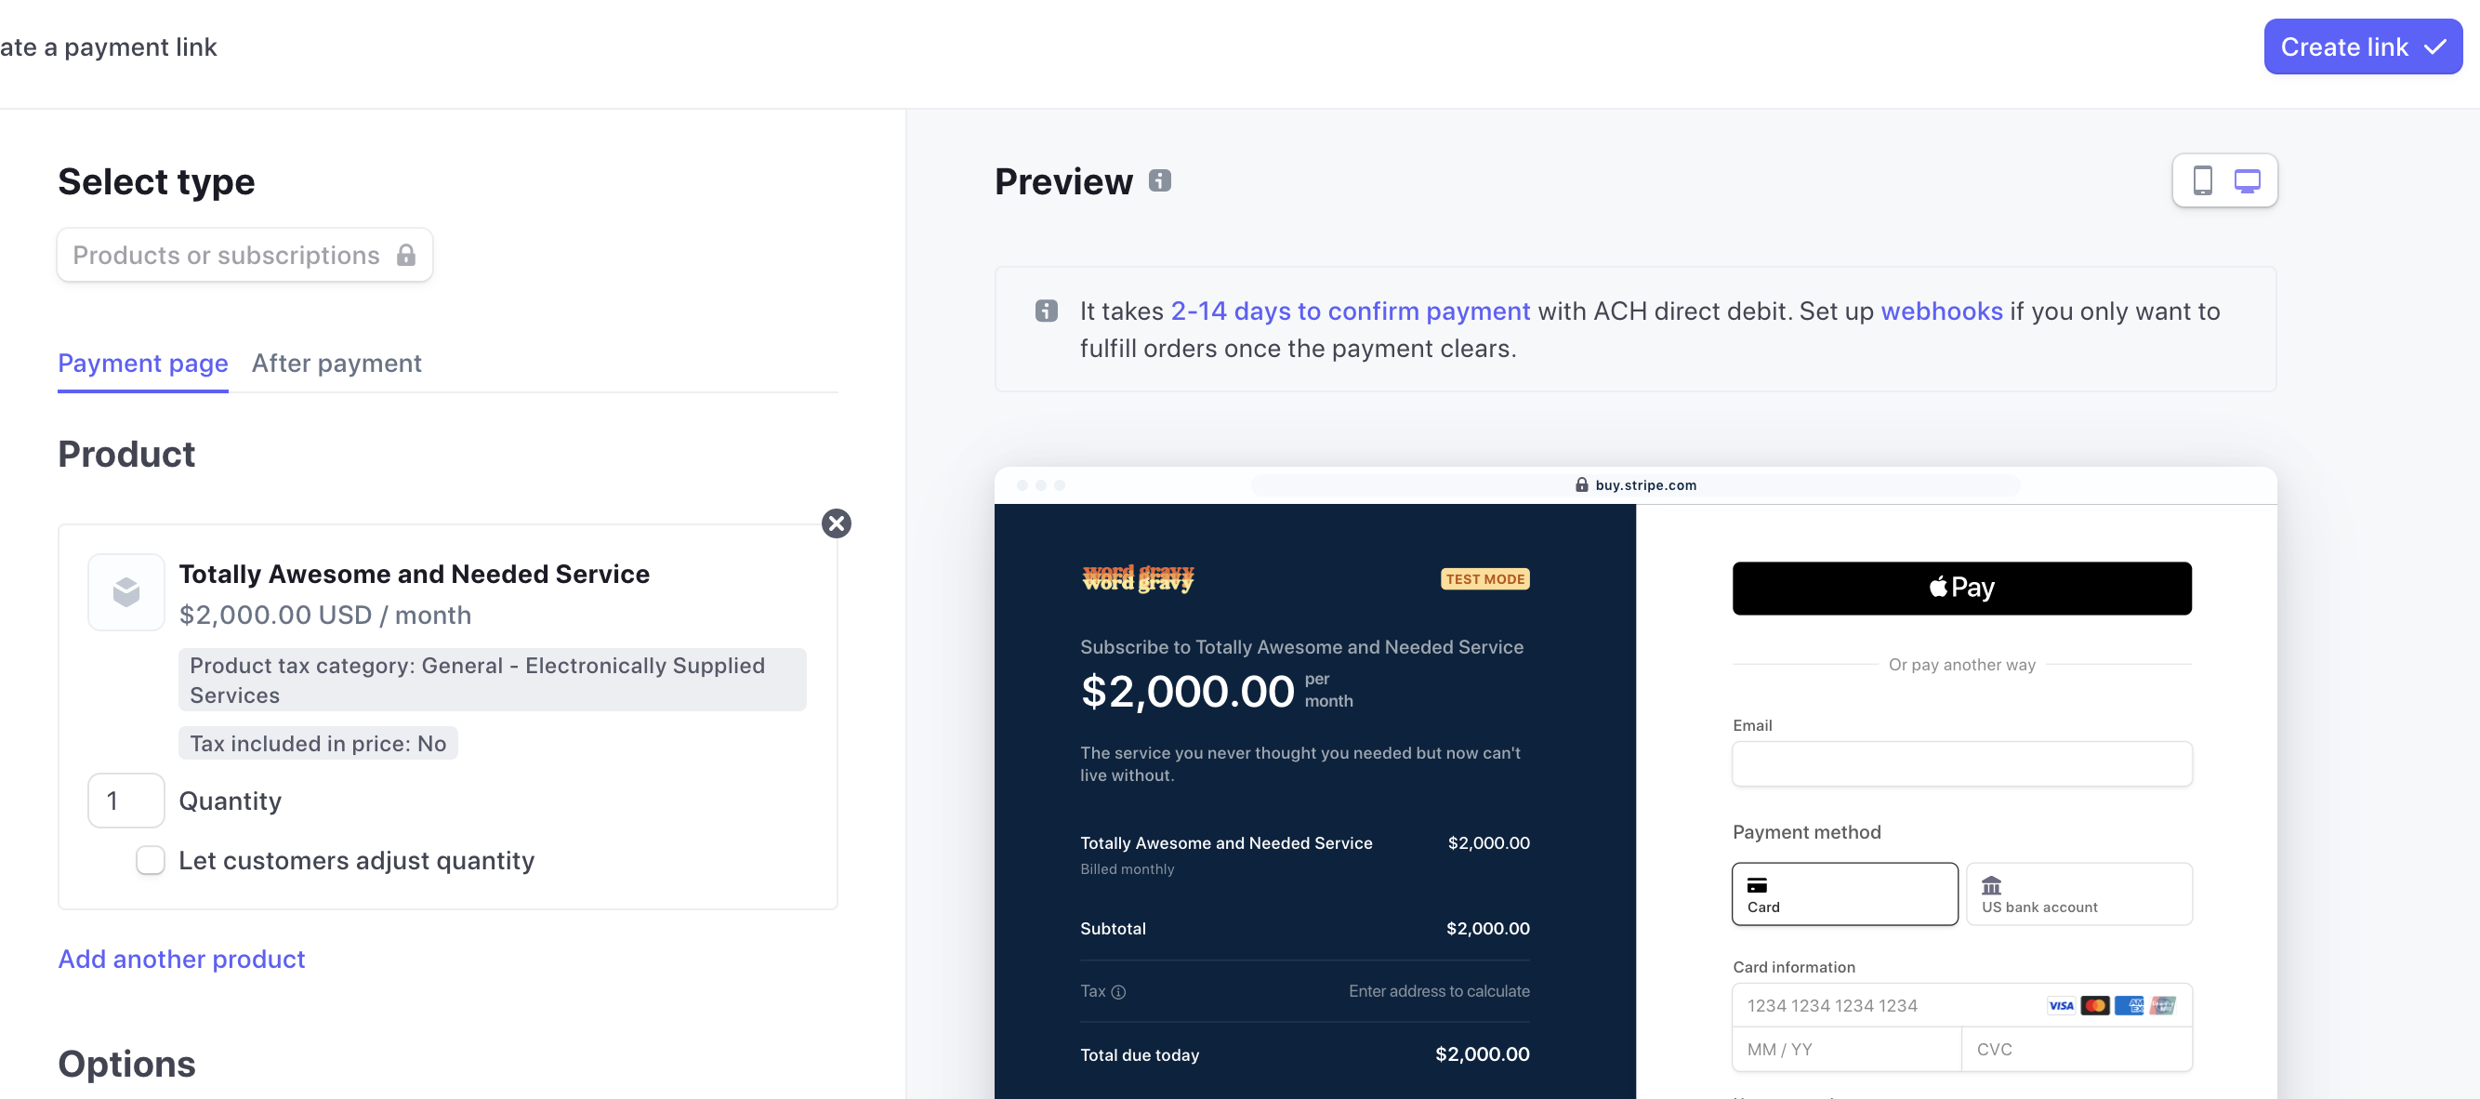Screen dimensions: 2480x1099
Task: Select US bank account payment method
Action: pyautogui.click(x=2078, y=894)
